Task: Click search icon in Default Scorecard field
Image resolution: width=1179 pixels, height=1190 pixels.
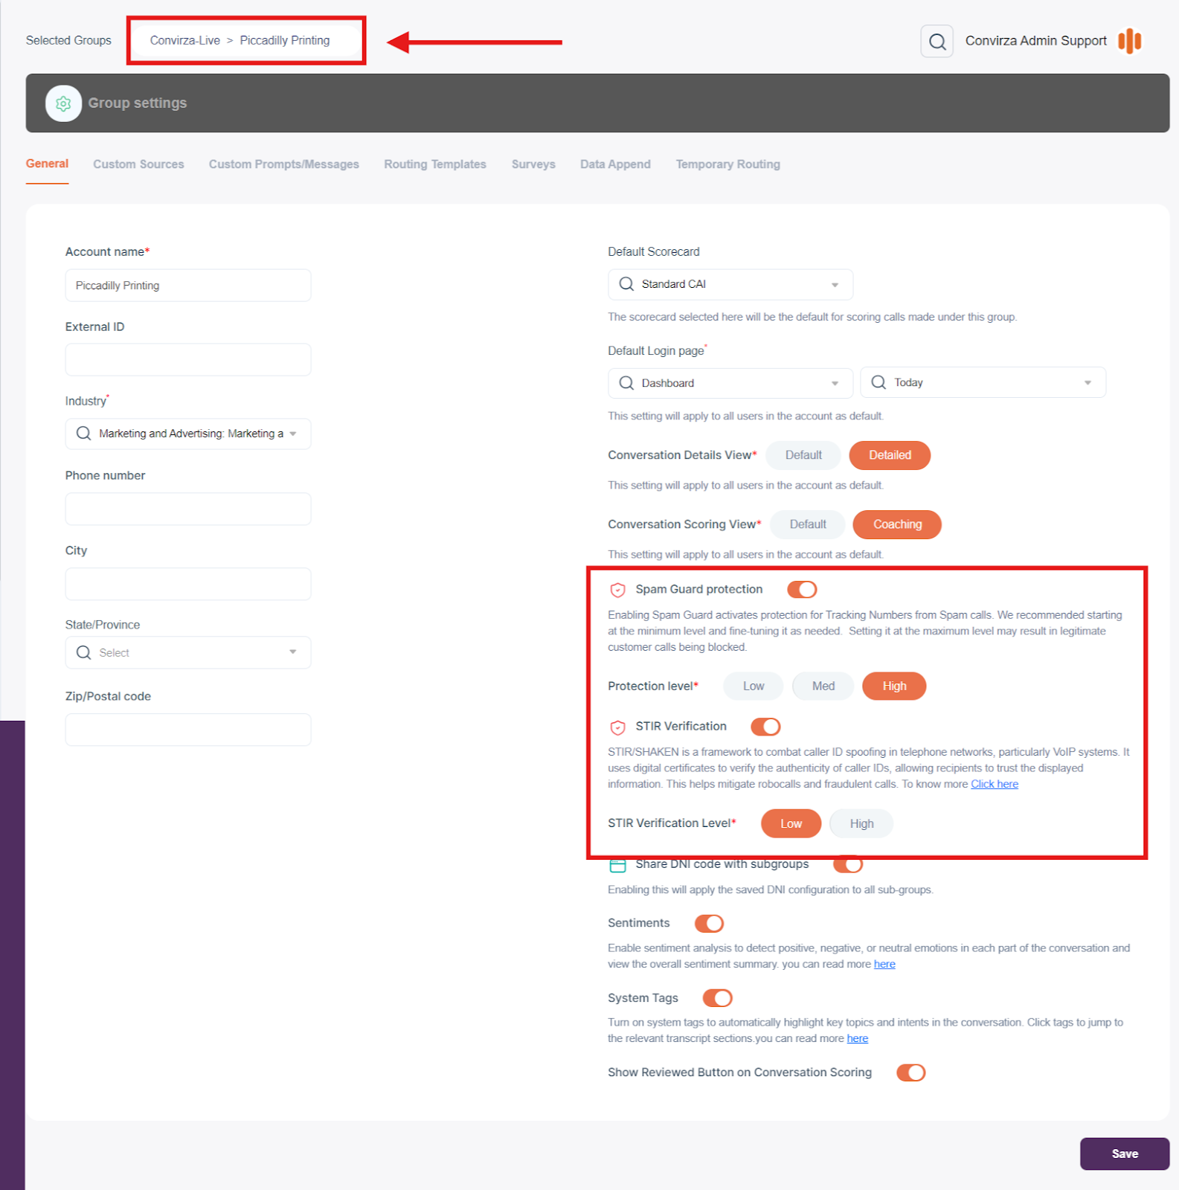Action: (x=626, y=284)
